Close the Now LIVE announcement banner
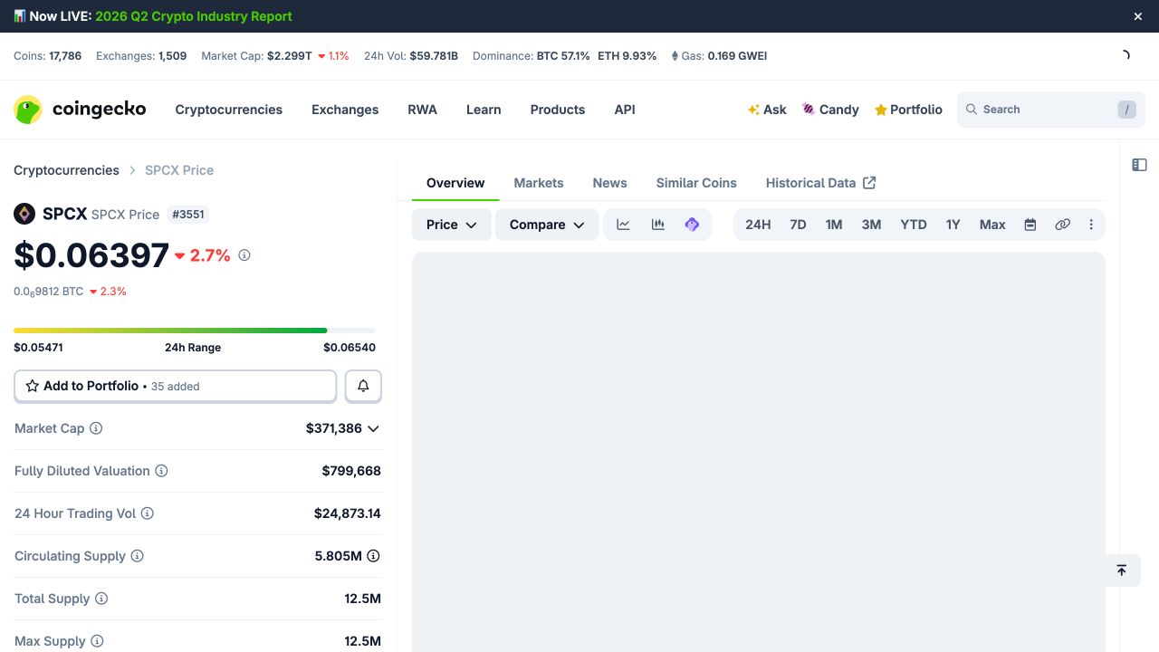The width and height of the screenshot is (1159, 652). (1138, 16)
